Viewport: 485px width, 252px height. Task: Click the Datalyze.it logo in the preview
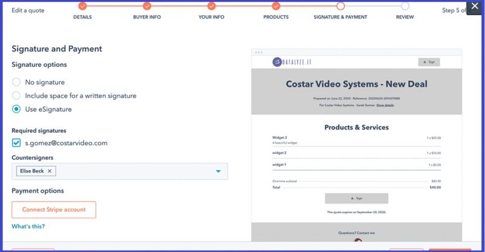292,62
